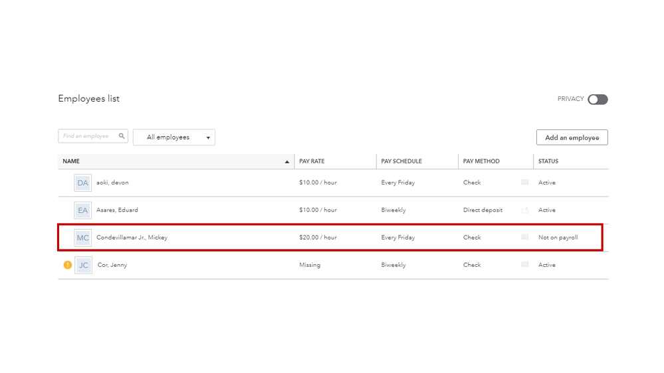Image resolution: width=664 pixels, height=373 pixels.
Task: Click the EA avatar for Asares, Eduard
Action: pos(82,210)
